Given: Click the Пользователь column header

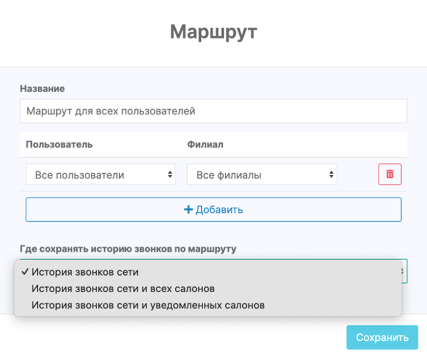Looking at the screenshot, I should pos(59,144).
